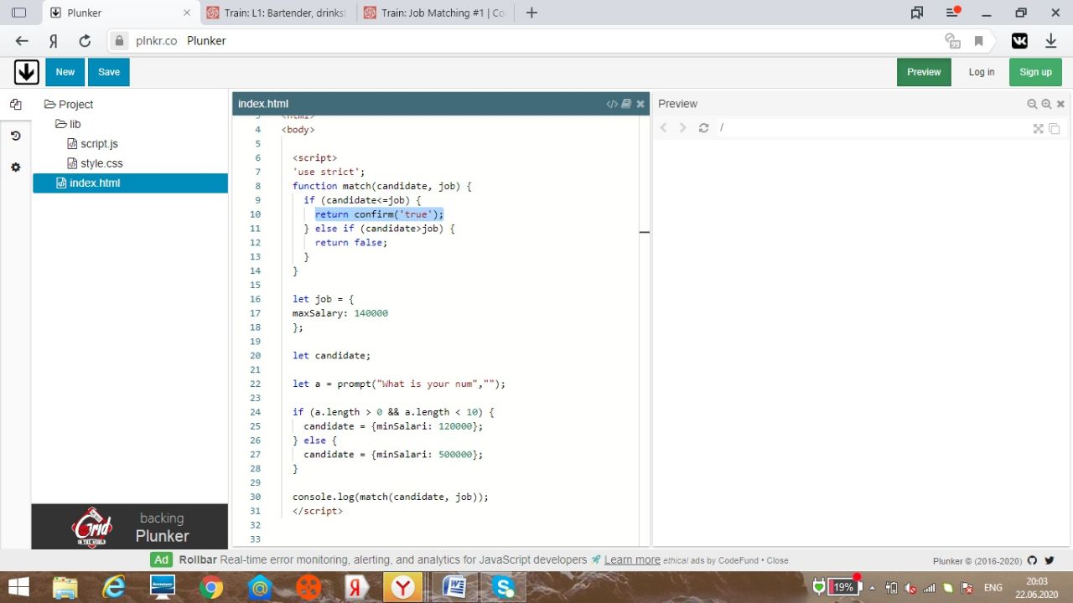The image size is (1073, 603).
Task: Open the settings gear in sidebar
Action: (x=15, y=167)
